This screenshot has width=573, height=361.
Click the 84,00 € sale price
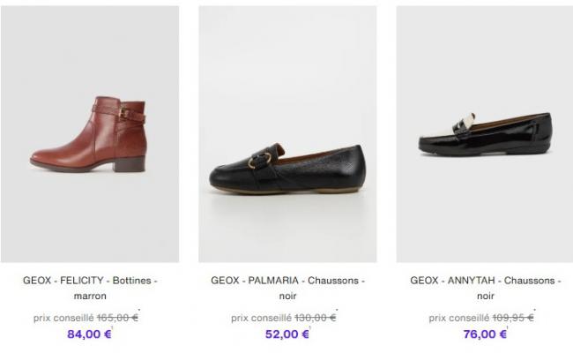(x=89, y=334)
